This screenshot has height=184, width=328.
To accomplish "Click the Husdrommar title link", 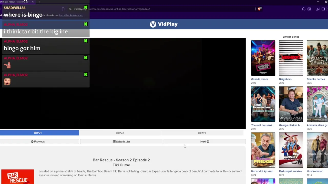I will pyautogui.click(x=315, y=171).
